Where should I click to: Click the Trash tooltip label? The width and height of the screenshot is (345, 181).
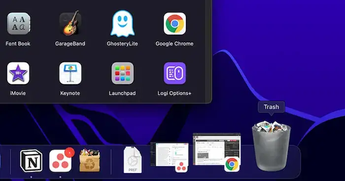point(271,107)
